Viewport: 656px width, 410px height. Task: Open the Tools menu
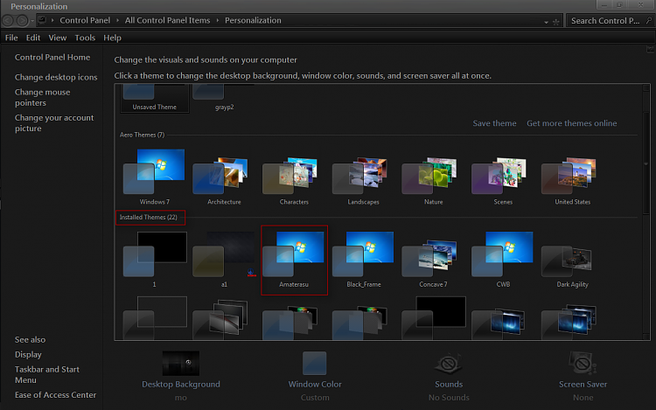[85, 38]
